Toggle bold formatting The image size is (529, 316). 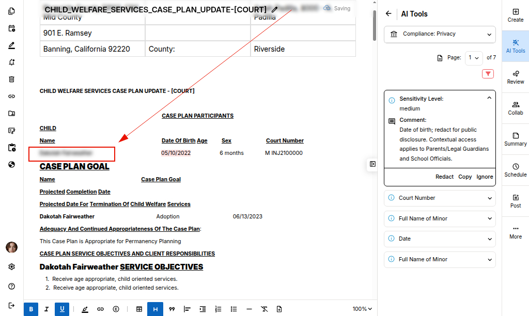tap(31, 309)
